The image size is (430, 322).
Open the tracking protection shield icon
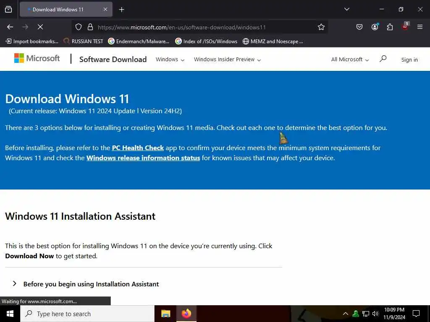[79, 27]
